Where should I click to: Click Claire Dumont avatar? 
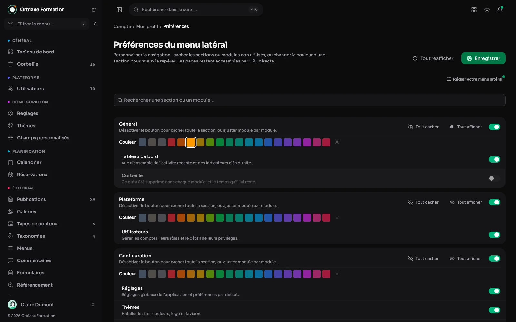click(x=12, y=305)
